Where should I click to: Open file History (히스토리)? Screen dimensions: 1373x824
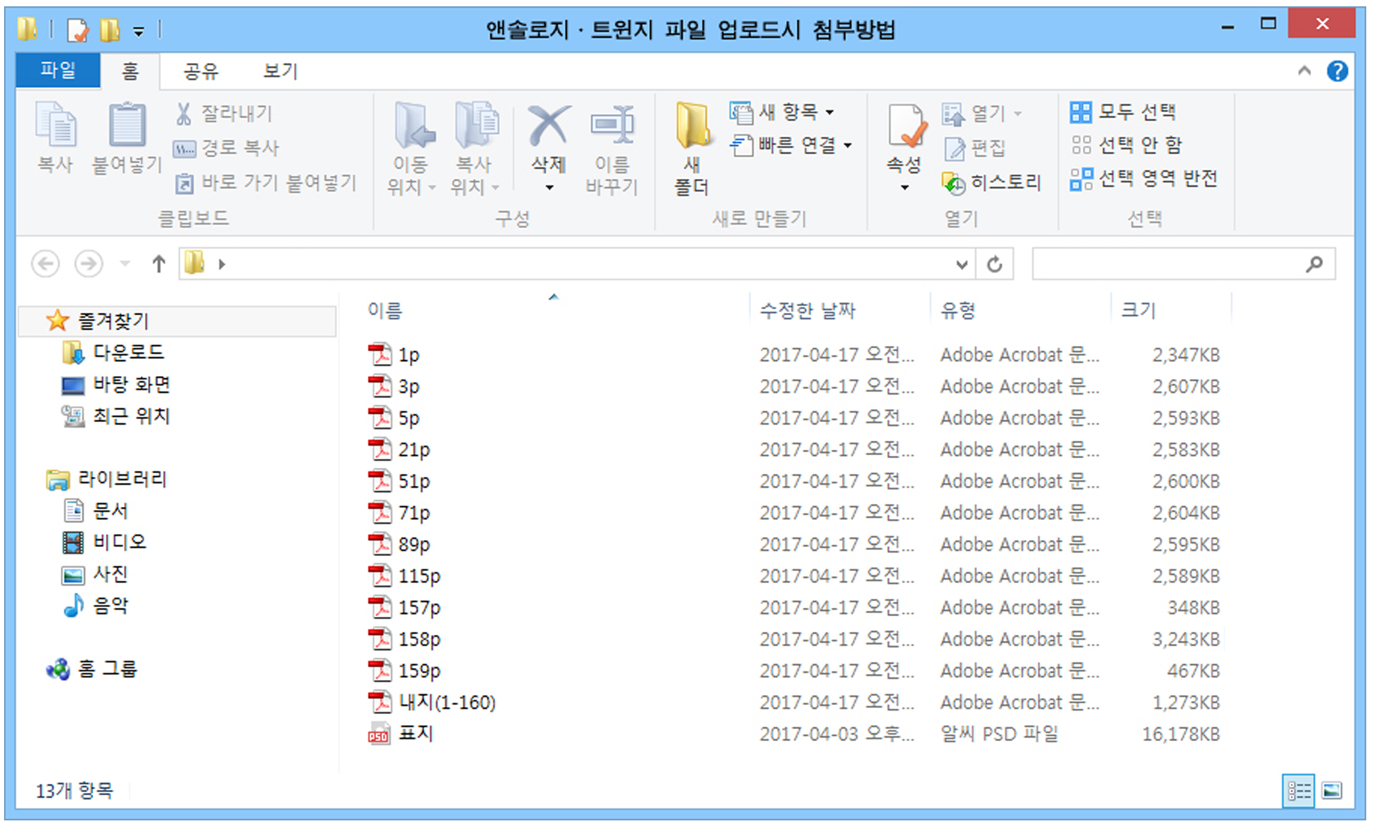(991, 182)
